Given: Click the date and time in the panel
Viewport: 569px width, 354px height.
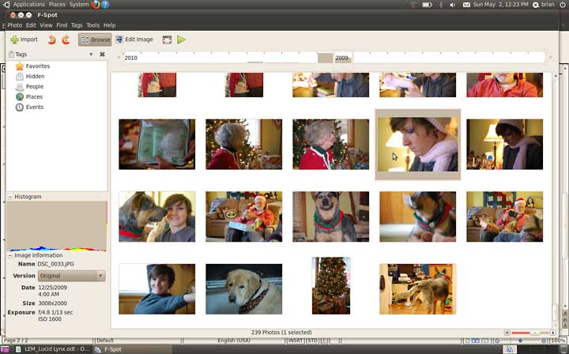Looking at the screenshot, I should (500, 5).
